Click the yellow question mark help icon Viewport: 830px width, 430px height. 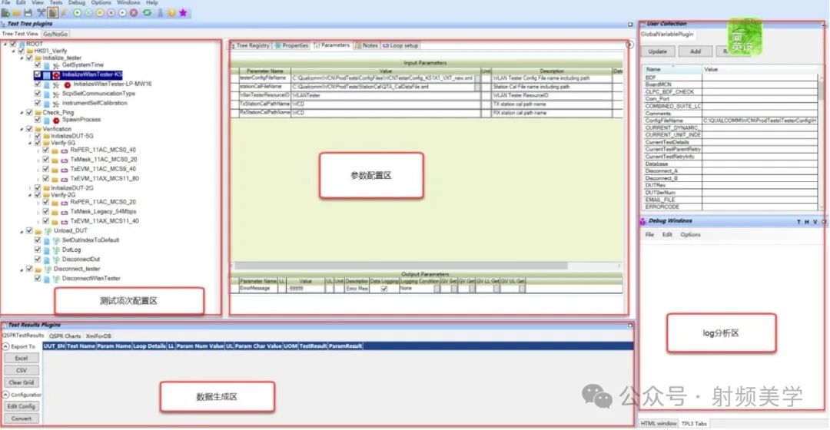point(171,13)
